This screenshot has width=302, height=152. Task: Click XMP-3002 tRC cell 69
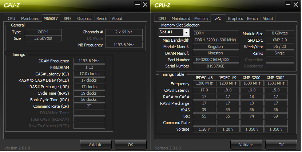(276, 116)
